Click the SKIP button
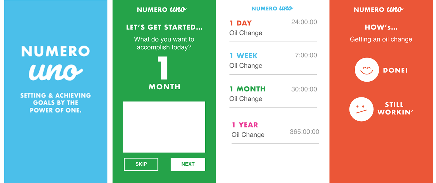The height and width of the screenshot is (183, 436). tap(141, 164)
